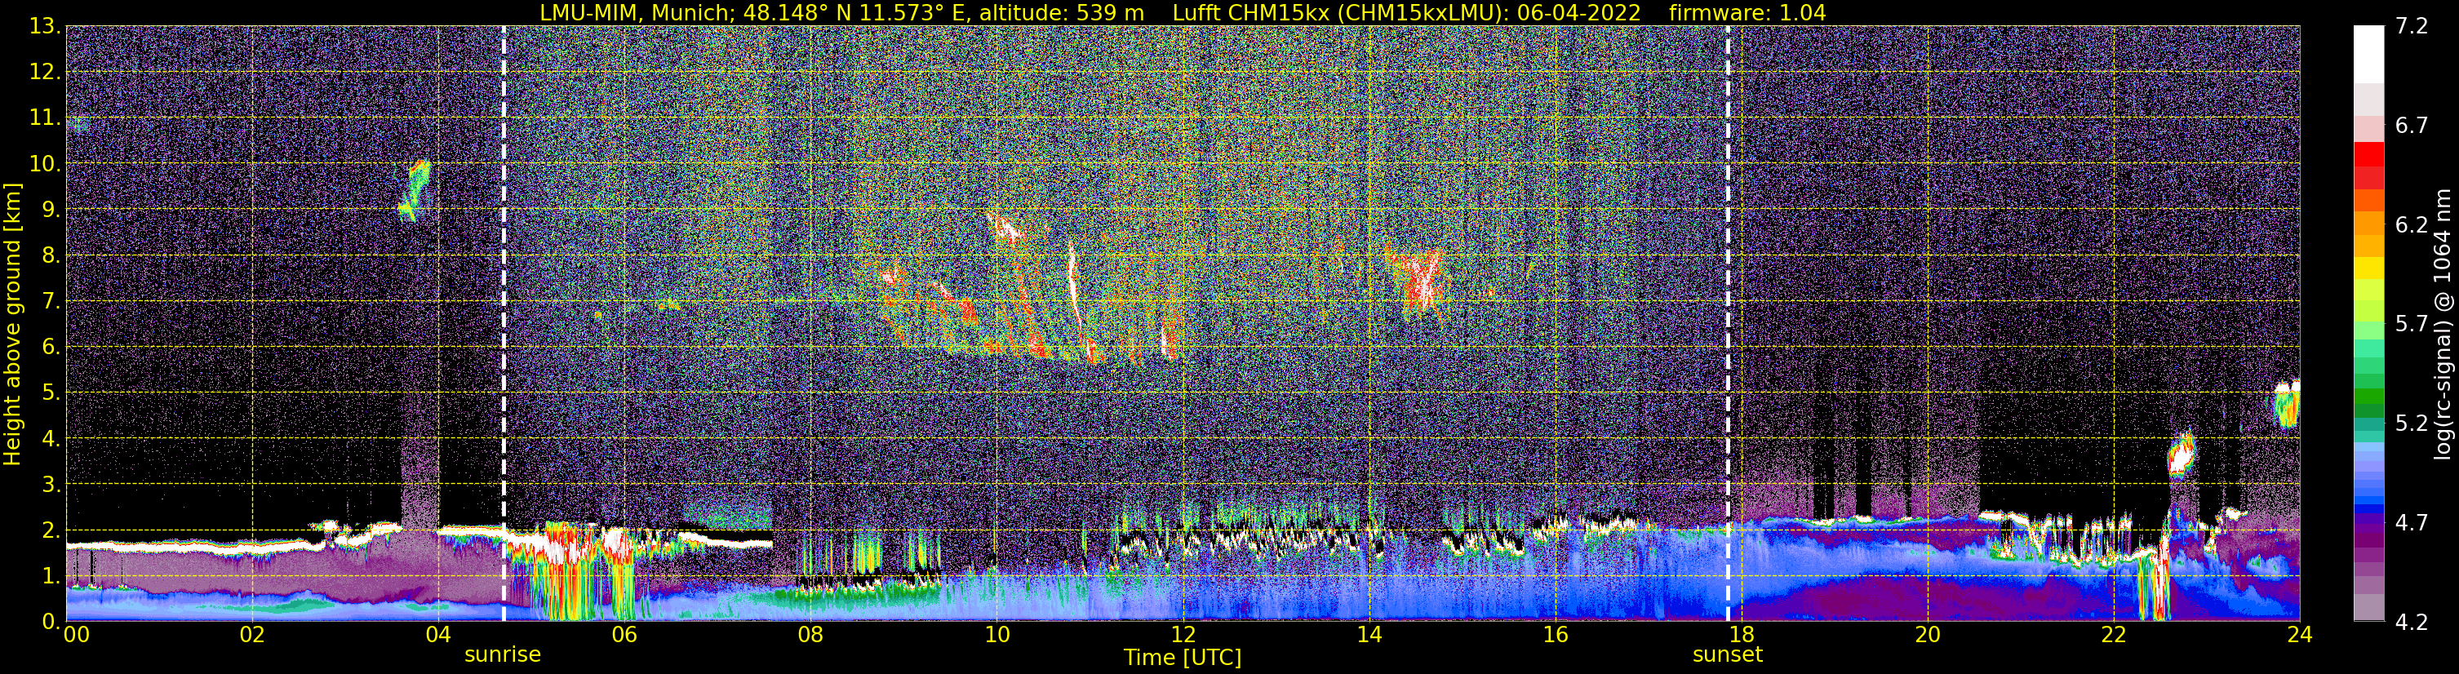Click the time axis tick "10"
Screen dimensions: 2459x674
(x=996, y=636)
